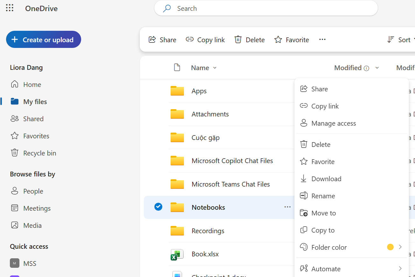The image size is (415, 277).
Task: Browse files by Media
Action: tap(26, 225)
